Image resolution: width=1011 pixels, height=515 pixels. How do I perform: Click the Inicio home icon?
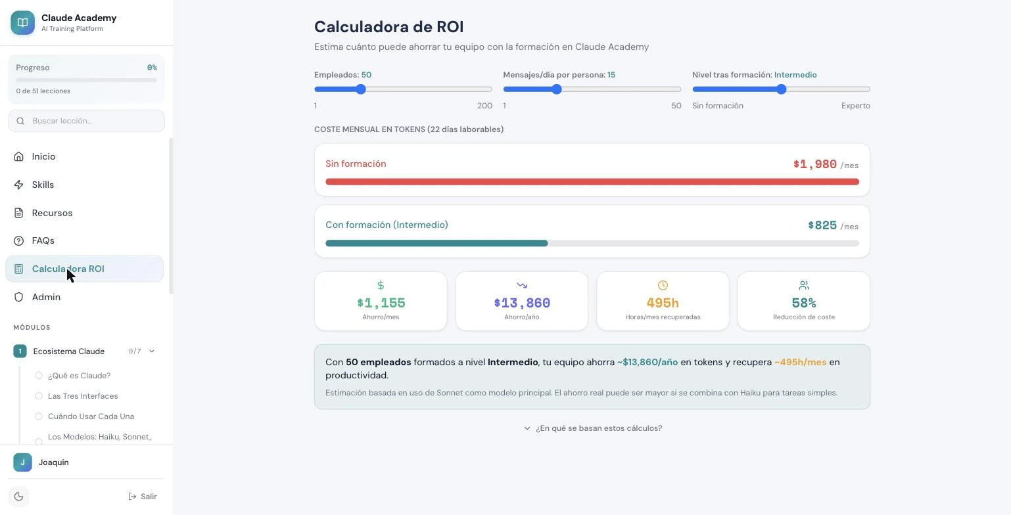pos(18,156)
